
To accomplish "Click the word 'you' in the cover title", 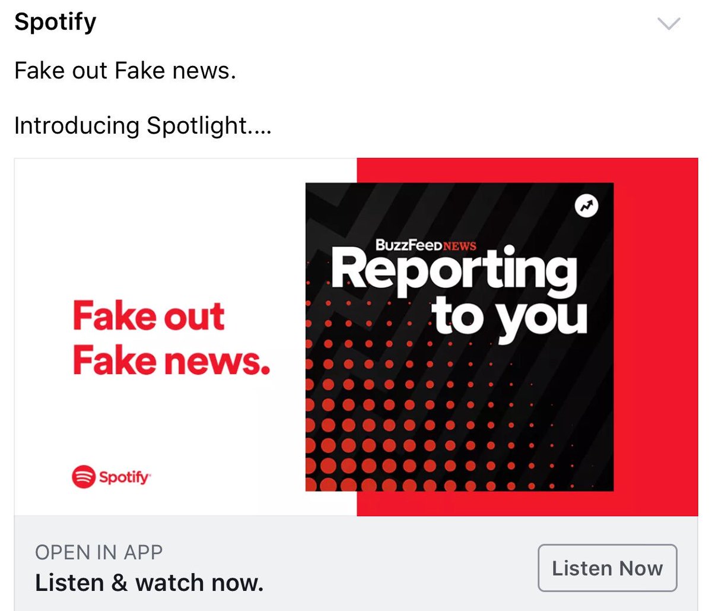I will pyautogui.click(x=541, y=320).
